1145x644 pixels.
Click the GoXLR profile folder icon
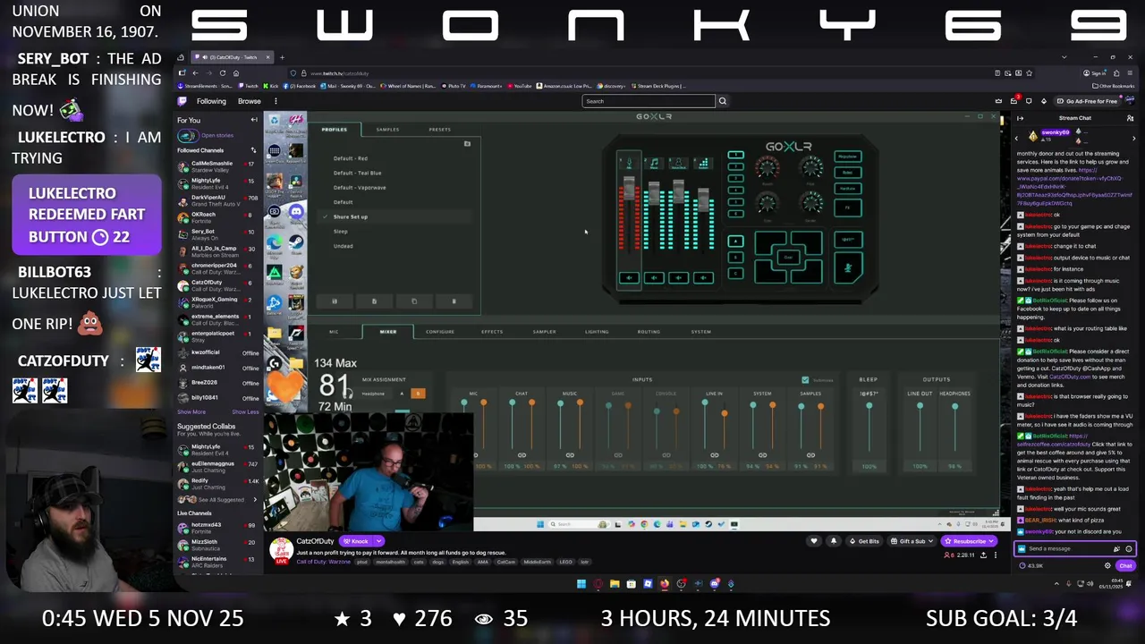coord(467,143)
